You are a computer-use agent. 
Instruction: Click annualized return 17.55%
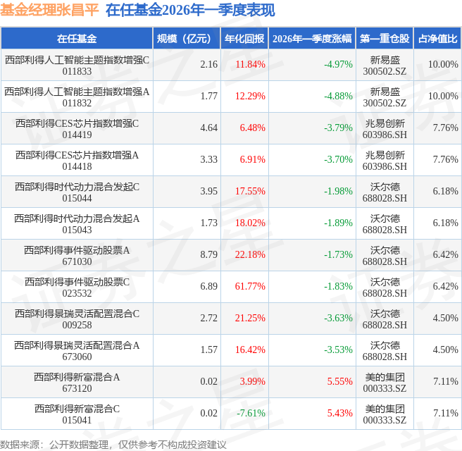coord(250,191)
